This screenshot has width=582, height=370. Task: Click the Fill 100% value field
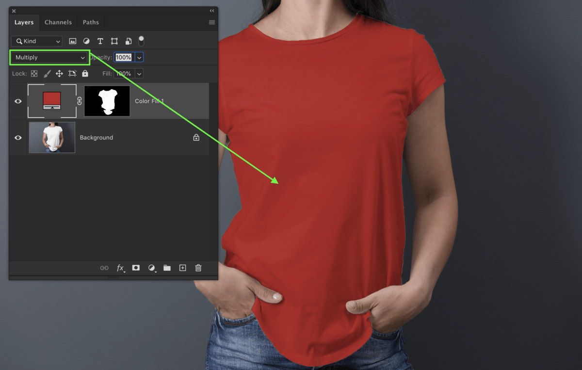[x=124, y=74]
